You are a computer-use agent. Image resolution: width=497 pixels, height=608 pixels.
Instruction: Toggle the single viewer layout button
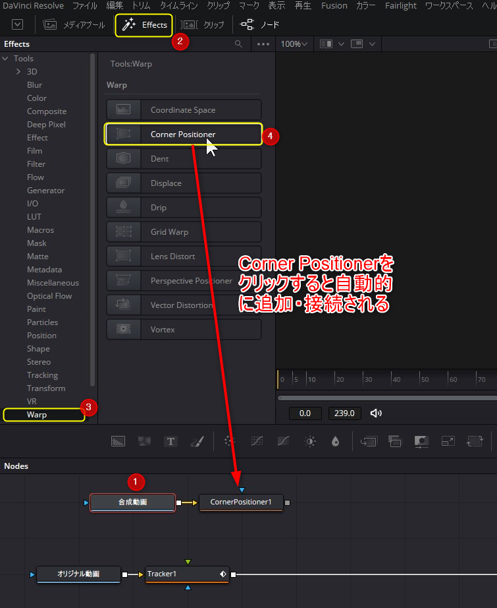pyautogui.click(x=357, y=44)
